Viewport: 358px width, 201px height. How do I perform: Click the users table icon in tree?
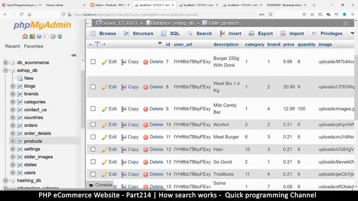click(x=20, y=173)
